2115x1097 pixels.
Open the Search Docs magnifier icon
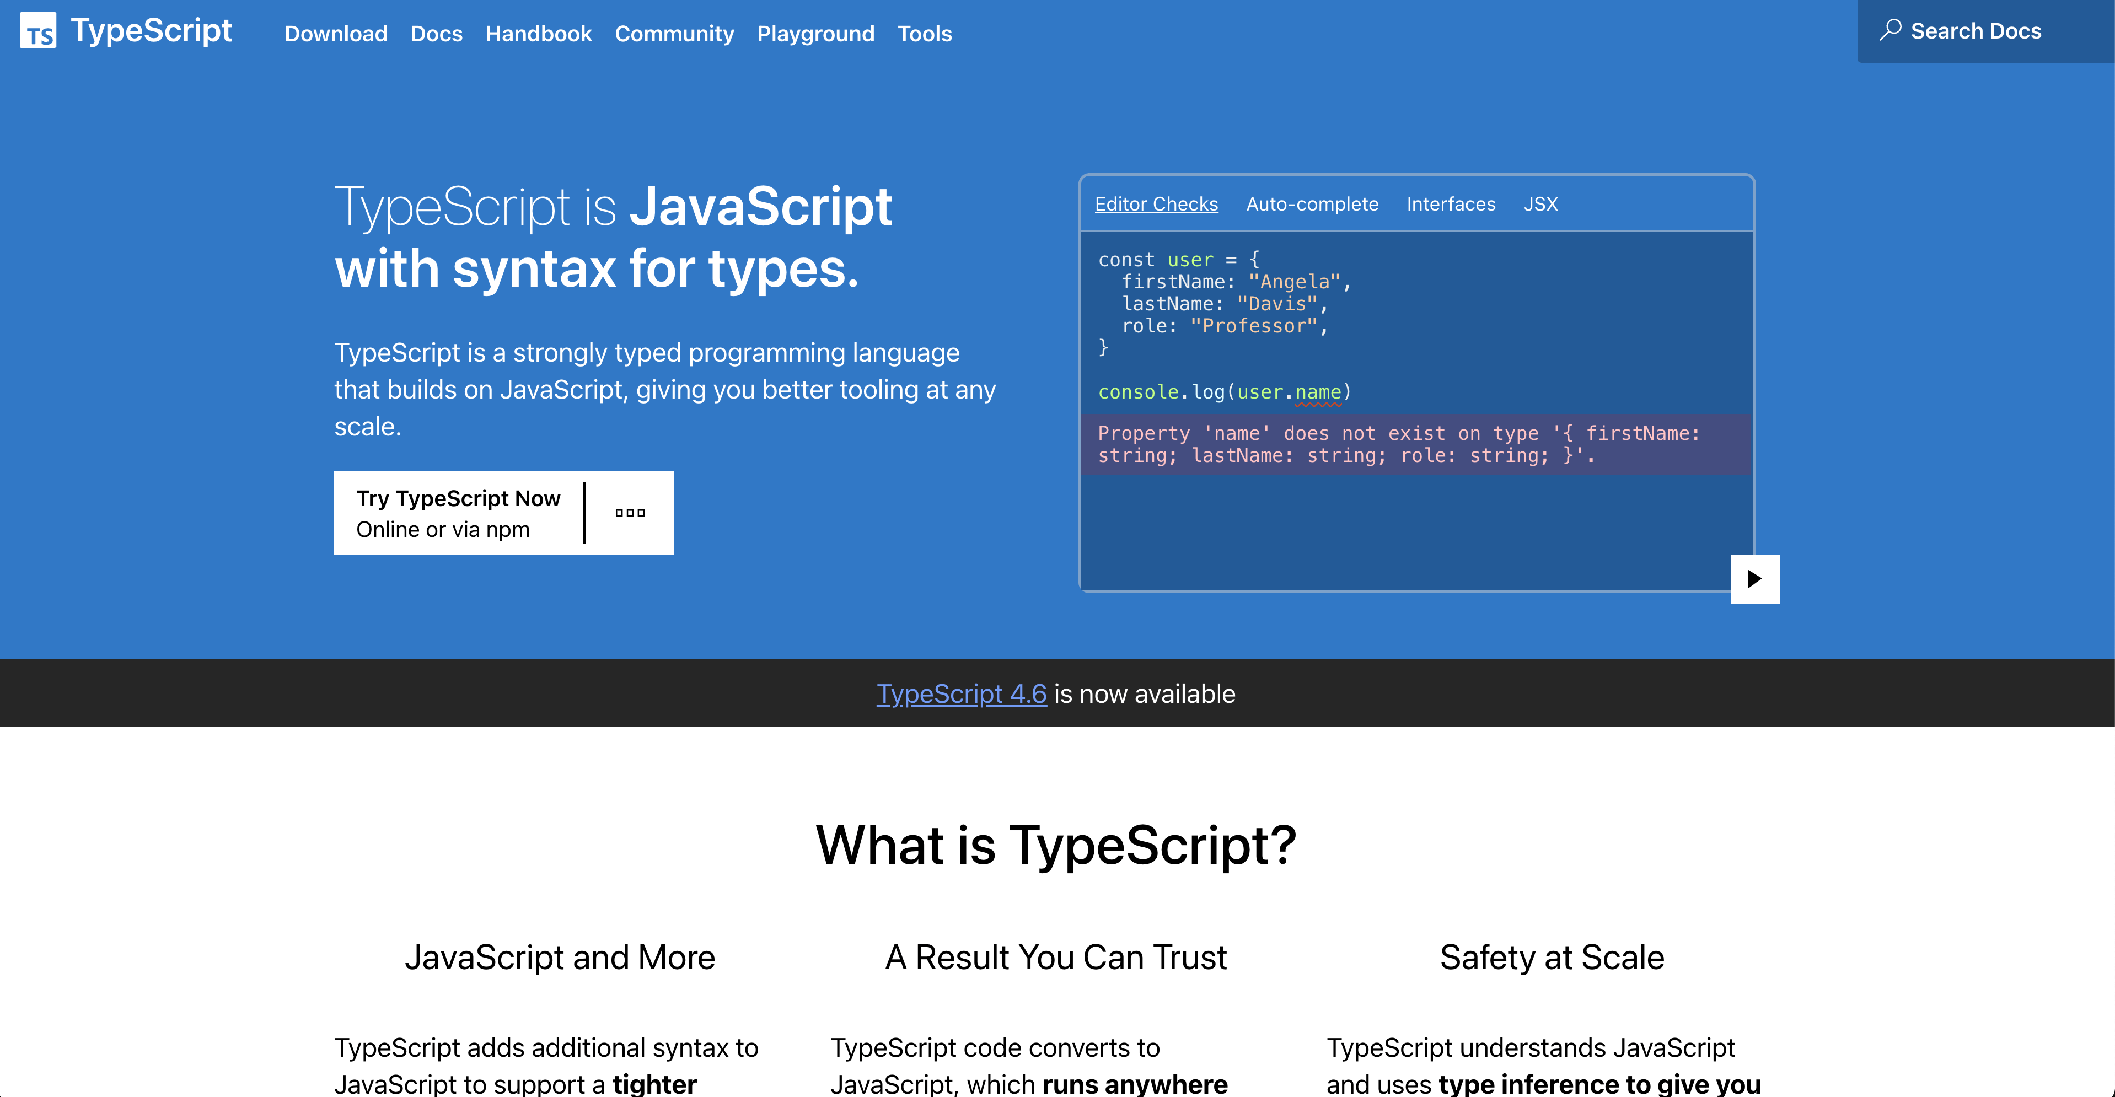click(x=1890, y=30)
